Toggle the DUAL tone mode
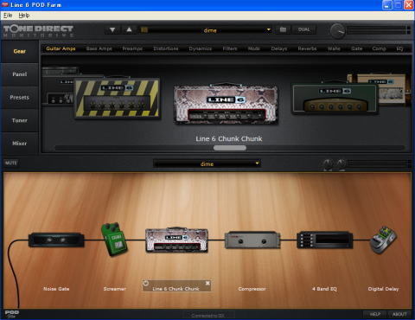Image resolution: width=415 pixels, height=320 pixels. [303, 29]
